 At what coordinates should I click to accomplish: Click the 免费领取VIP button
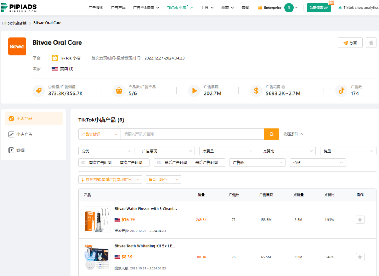(319, 8)
